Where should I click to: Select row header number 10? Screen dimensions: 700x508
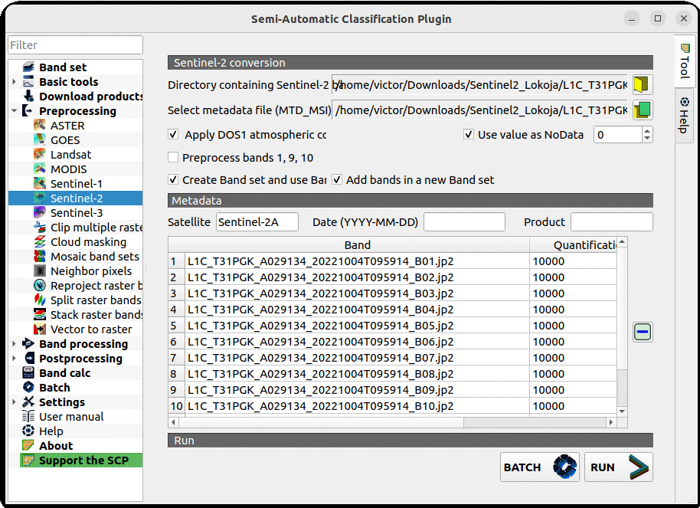(x=176, y=405)
